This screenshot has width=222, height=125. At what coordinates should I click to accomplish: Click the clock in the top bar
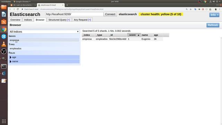pos(115,1)
